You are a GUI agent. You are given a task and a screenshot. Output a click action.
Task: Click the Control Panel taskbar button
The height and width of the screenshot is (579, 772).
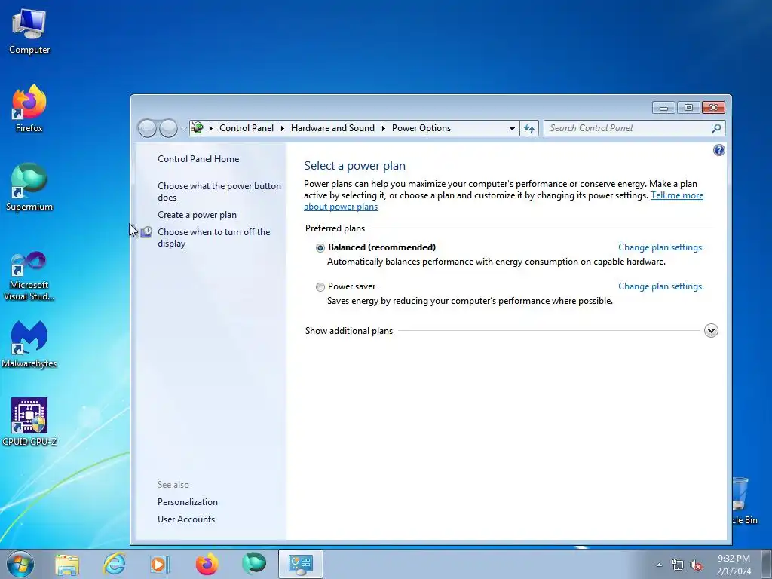301,564
